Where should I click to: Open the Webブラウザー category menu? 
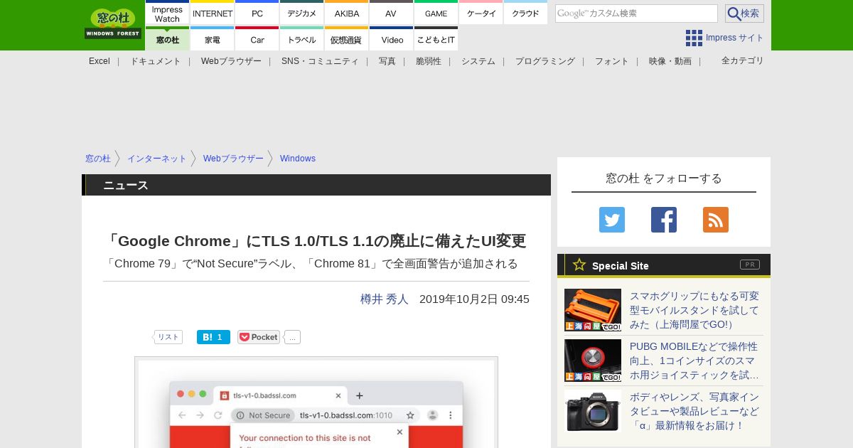[231, 61]
